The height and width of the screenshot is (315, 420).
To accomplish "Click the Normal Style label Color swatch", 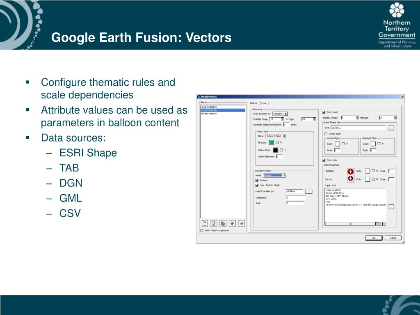I will click(337, 144).
